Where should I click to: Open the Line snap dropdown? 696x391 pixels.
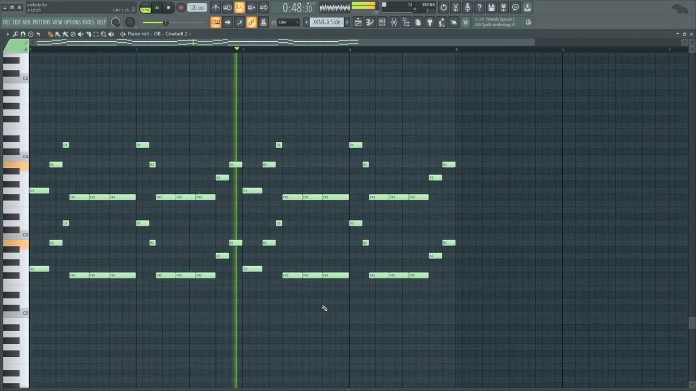click(x=288, y=22)
